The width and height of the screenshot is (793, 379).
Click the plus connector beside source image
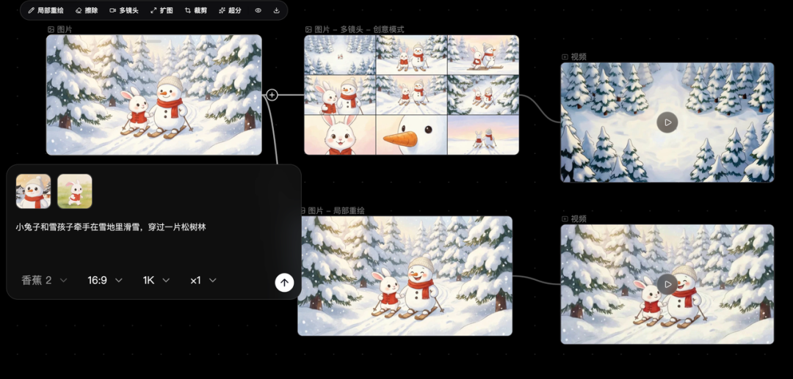click(272, 95)
